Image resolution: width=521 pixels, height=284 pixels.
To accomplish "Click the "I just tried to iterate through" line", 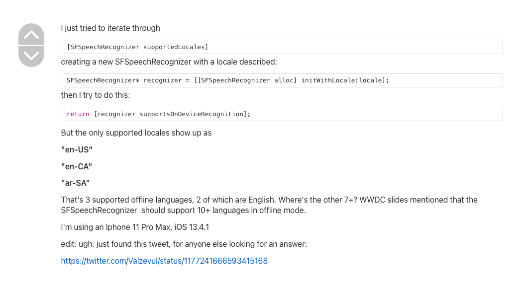I will 110,28.
